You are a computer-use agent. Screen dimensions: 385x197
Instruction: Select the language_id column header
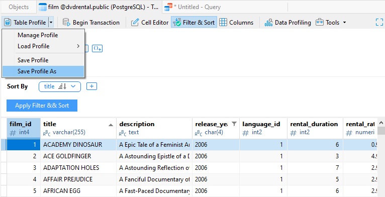click(x=263, y=128)
